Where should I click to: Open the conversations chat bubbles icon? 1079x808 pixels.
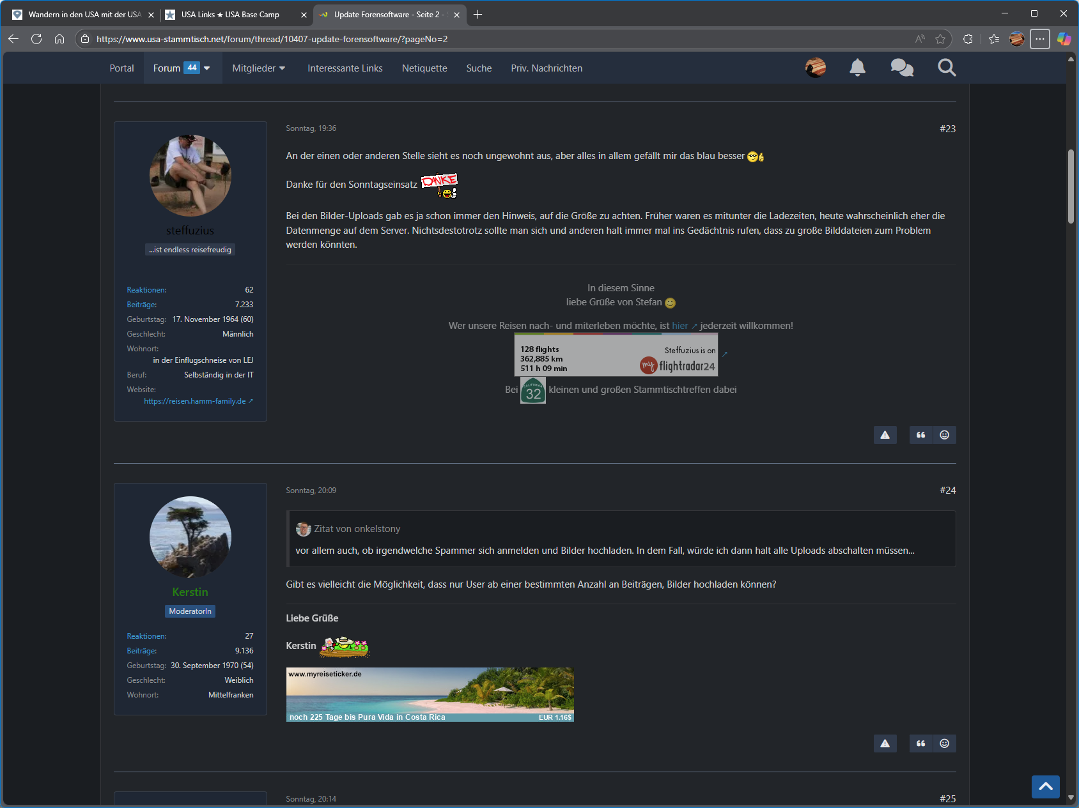coord(901,68)
